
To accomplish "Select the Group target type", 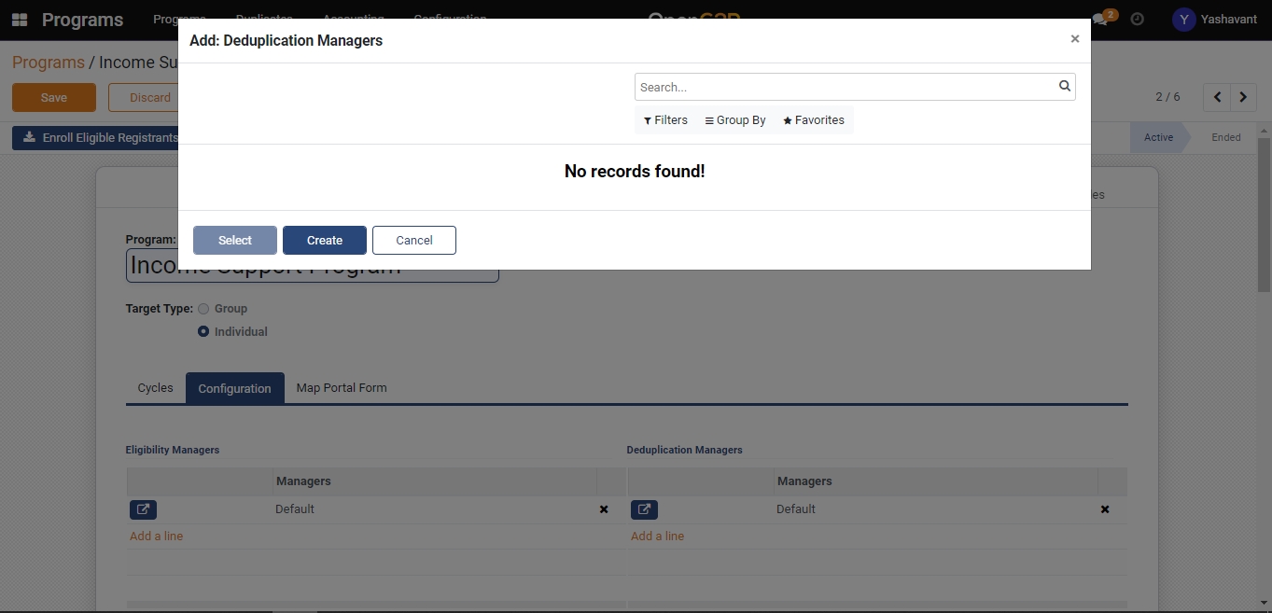I will 203,309.
